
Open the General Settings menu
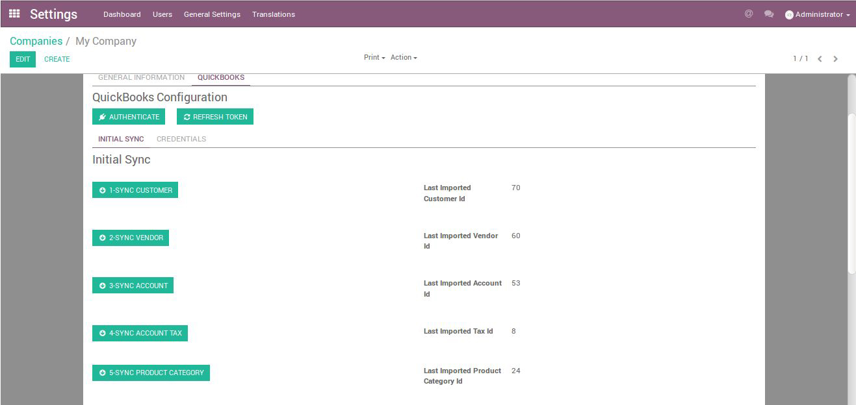click(212, 14)
